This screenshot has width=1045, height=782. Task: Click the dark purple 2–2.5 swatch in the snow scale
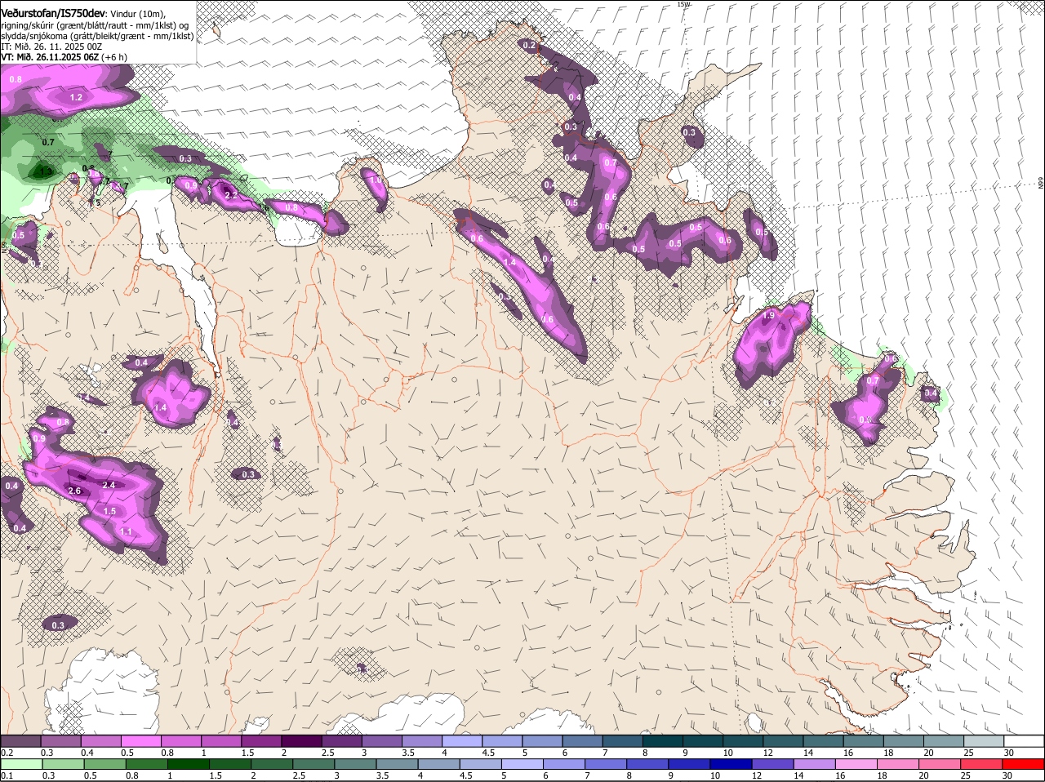(x=300, y=740)
